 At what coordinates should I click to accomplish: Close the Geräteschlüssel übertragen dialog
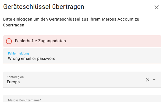click(157, 7)
